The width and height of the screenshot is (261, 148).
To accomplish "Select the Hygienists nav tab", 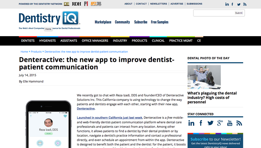I will click(47, 41).
